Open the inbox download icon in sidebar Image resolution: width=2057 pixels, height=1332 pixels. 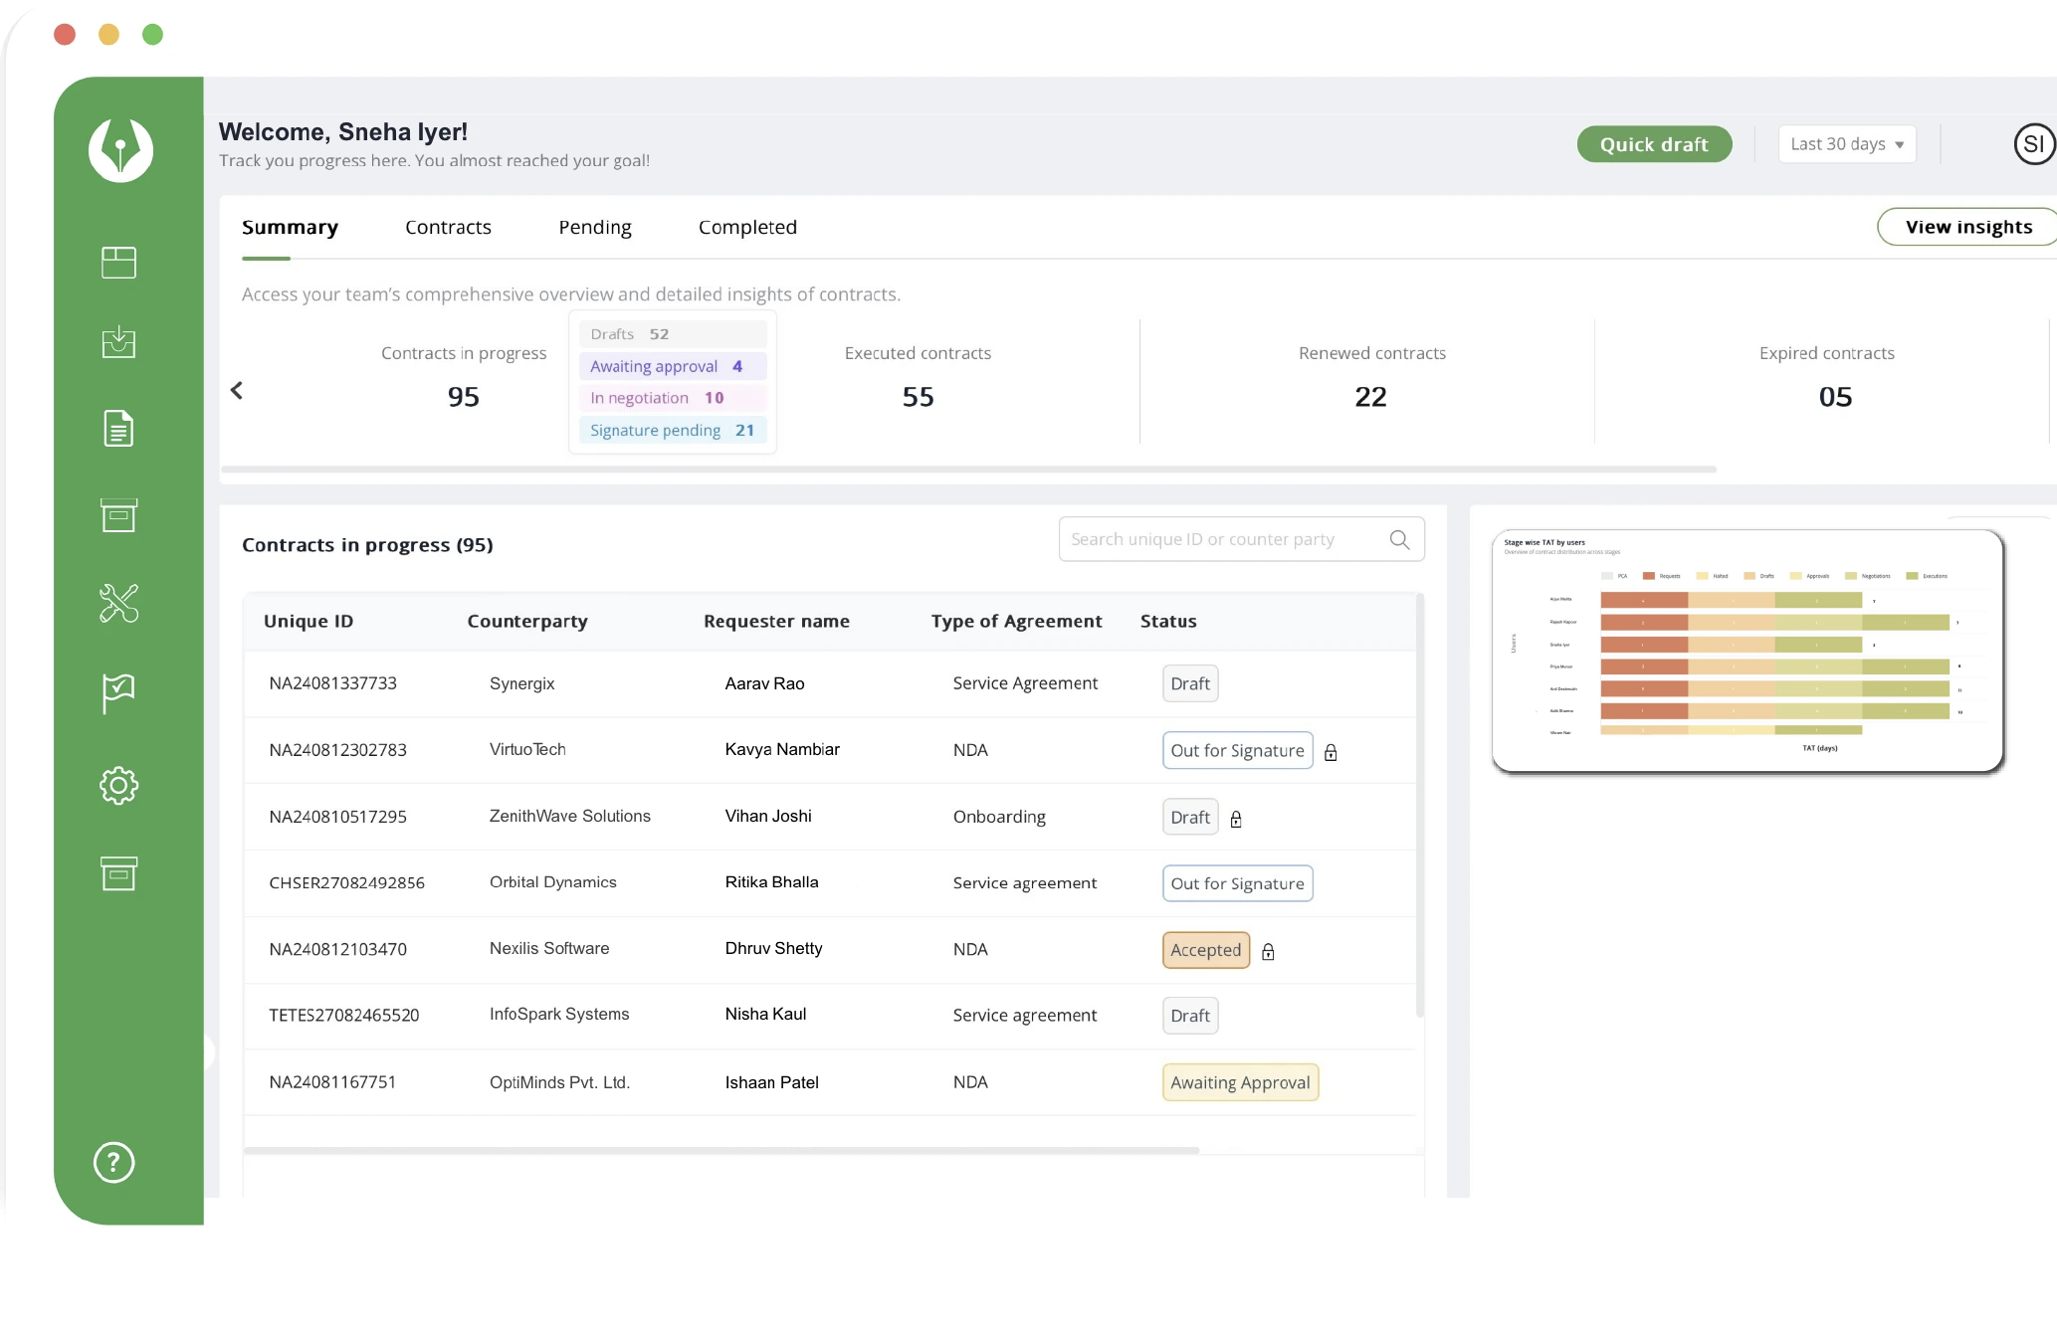(x=118, y=342)
